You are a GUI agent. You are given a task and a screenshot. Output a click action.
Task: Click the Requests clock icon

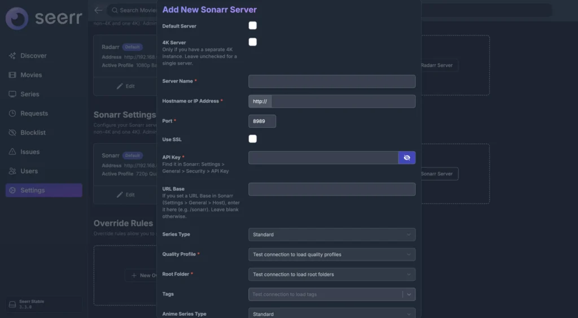tap(12, 113)
